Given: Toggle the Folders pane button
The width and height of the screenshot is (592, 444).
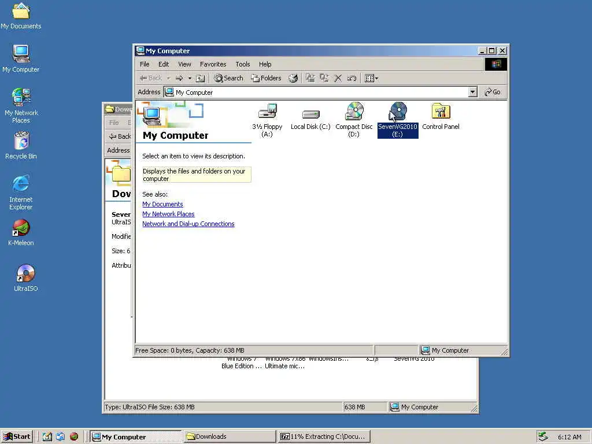Looking at the screenshot, I should tap(266, 78).
